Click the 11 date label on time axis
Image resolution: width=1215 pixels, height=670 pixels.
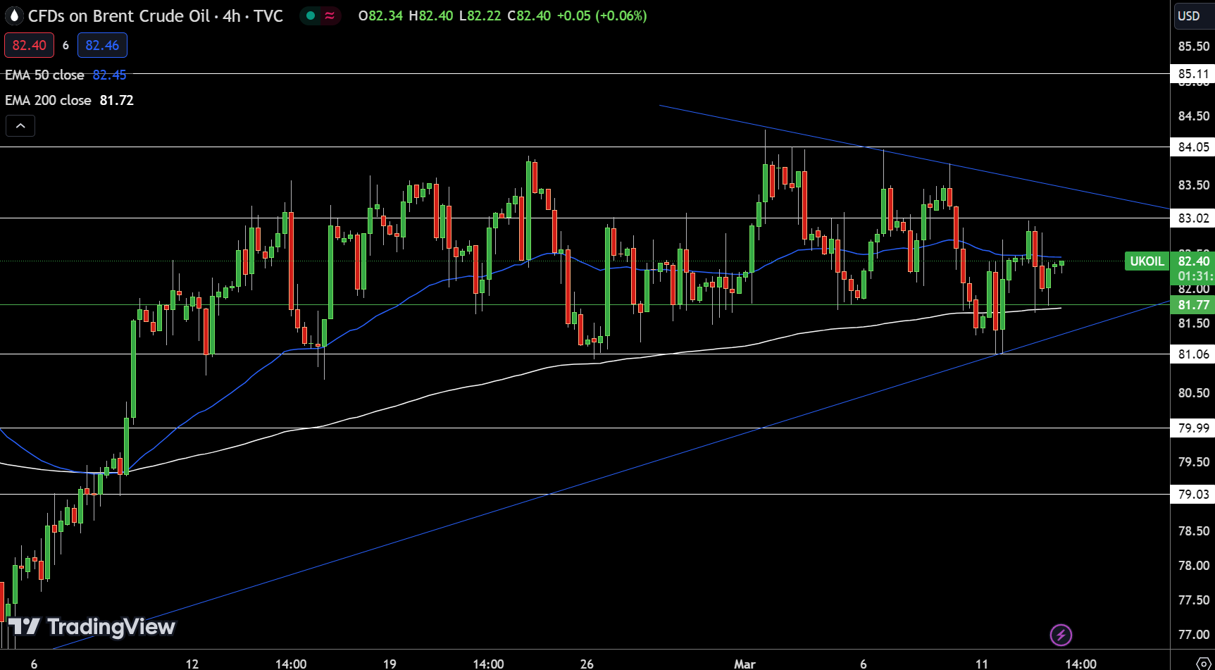981,664
